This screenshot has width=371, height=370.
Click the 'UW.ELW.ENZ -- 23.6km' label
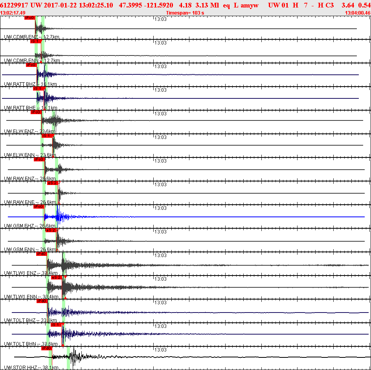click(30, 131)
